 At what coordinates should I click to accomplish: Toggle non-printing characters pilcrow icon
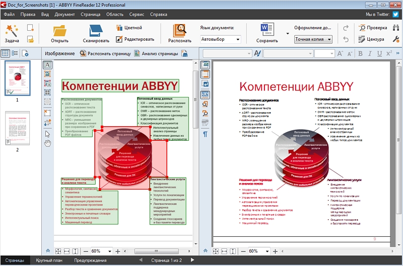pos(205,134)
